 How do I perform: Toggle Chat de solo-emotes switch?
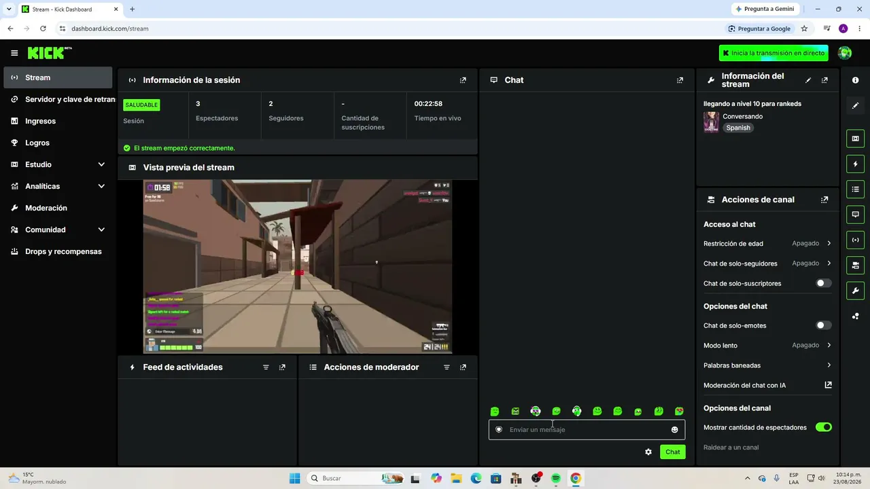[823, 325]
